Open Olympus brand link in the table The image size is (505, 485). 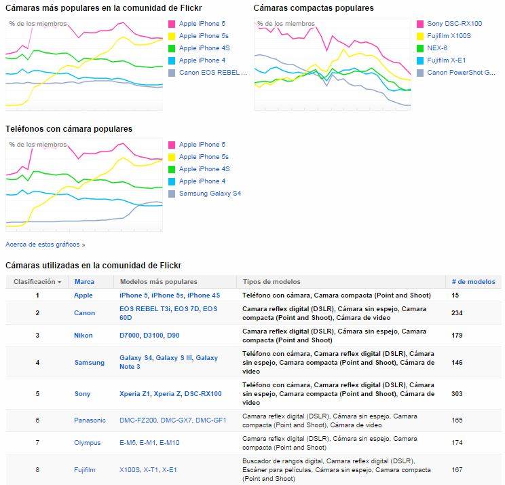click(x=87, y=443)
